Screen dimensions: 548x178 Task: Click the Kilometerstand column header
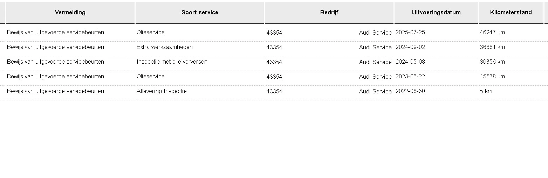[x=511, y=13]
